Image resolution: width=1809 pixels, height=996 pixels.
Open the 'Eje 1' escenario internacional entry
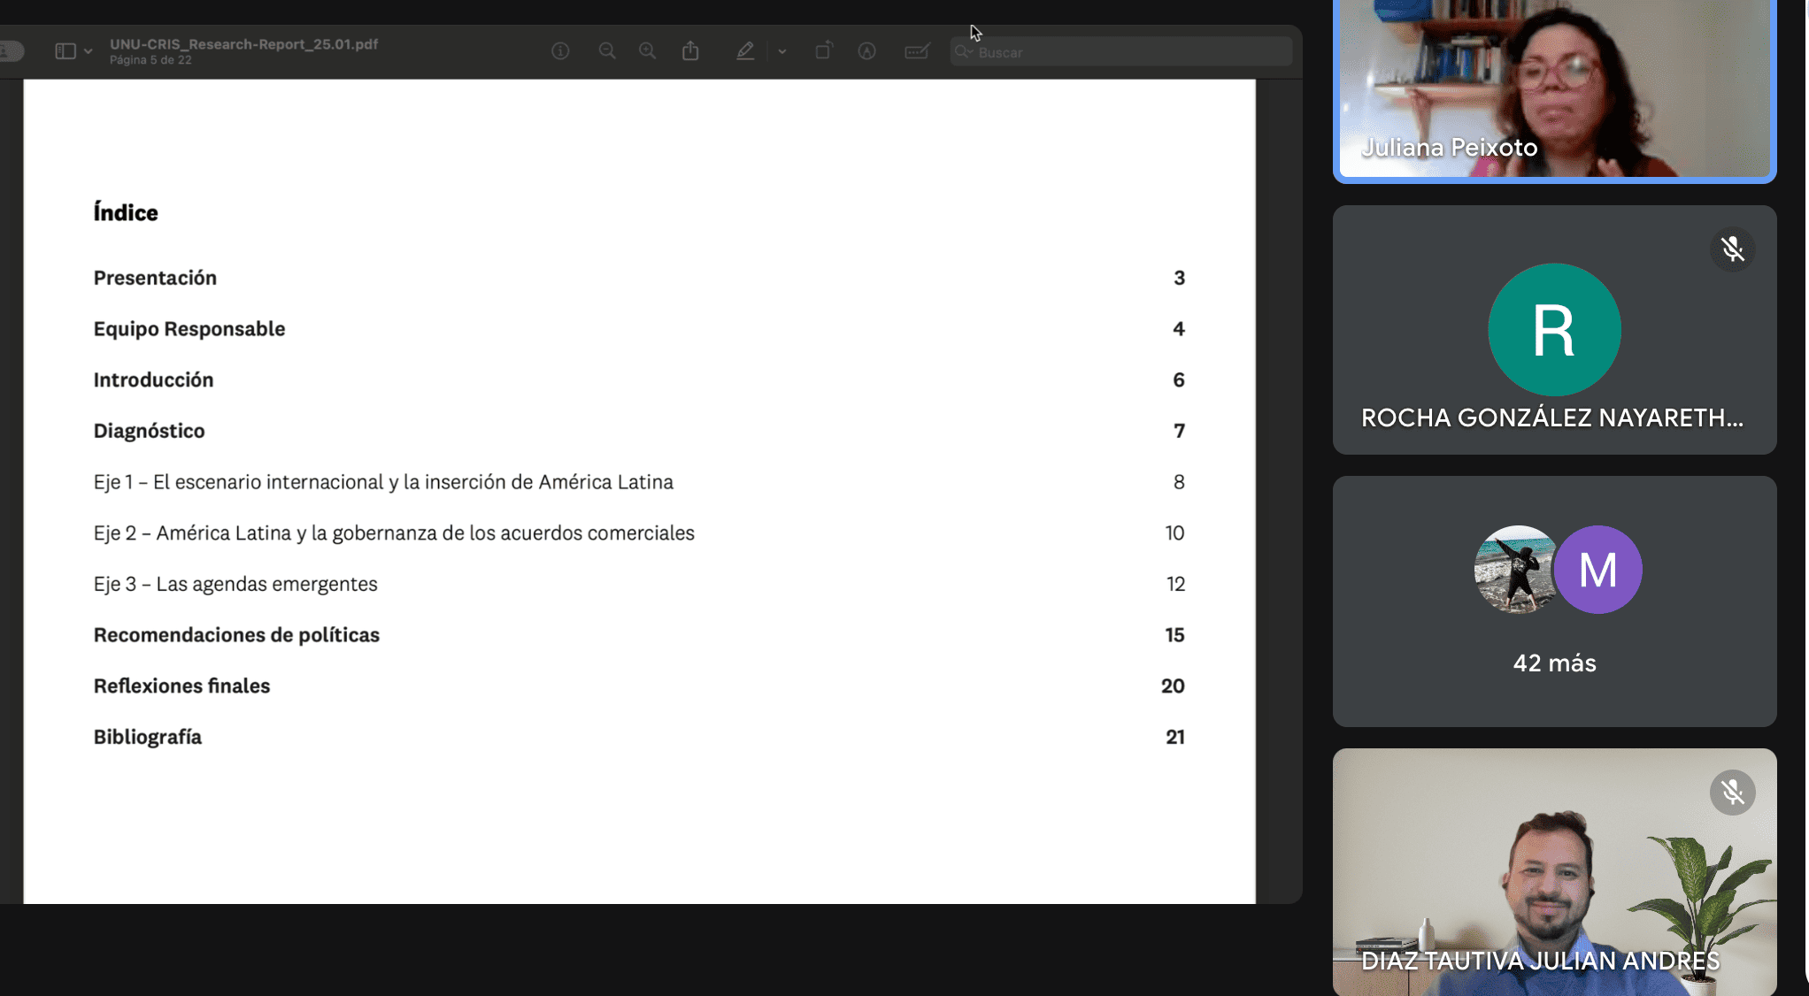tap(383, 482)
